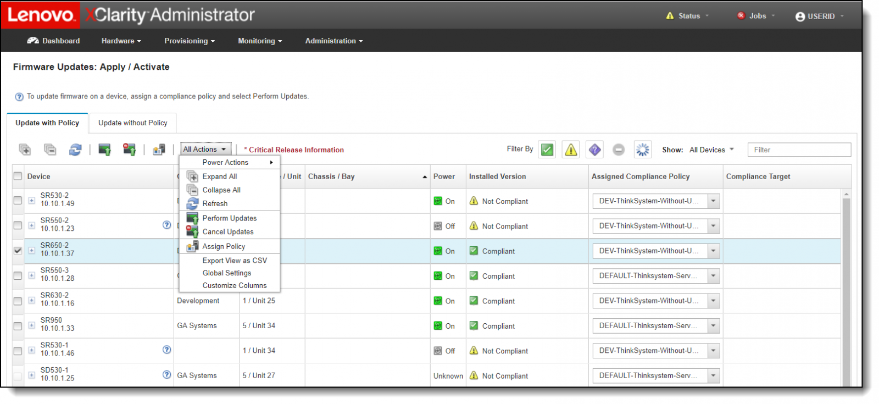The width and height of the screenshot is (879, 404).
Task: Open the Critical Release Information link
Action: click(294, 150)
